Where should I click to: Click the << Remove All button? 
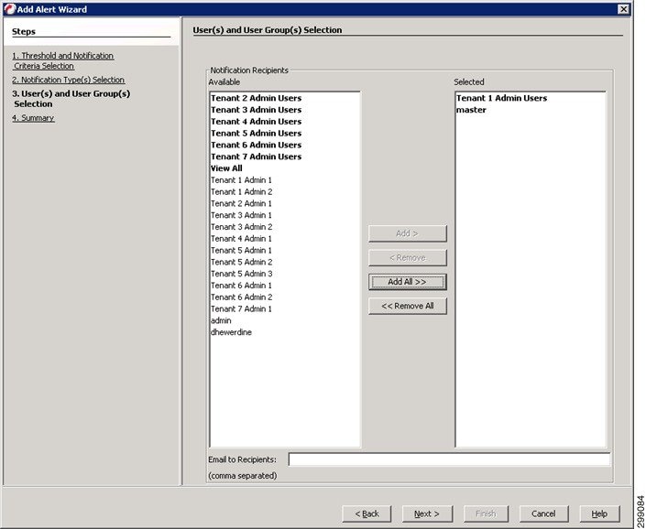tap(408, 306)
